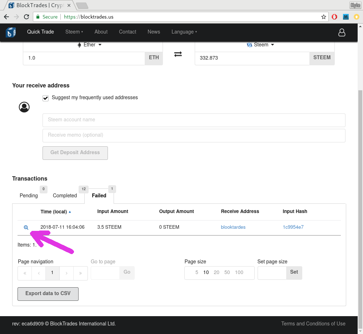Image resolution: width=363 pixels, height=334 pixels.
Task: Set page size to 20
Action: [x=217, y=273]
